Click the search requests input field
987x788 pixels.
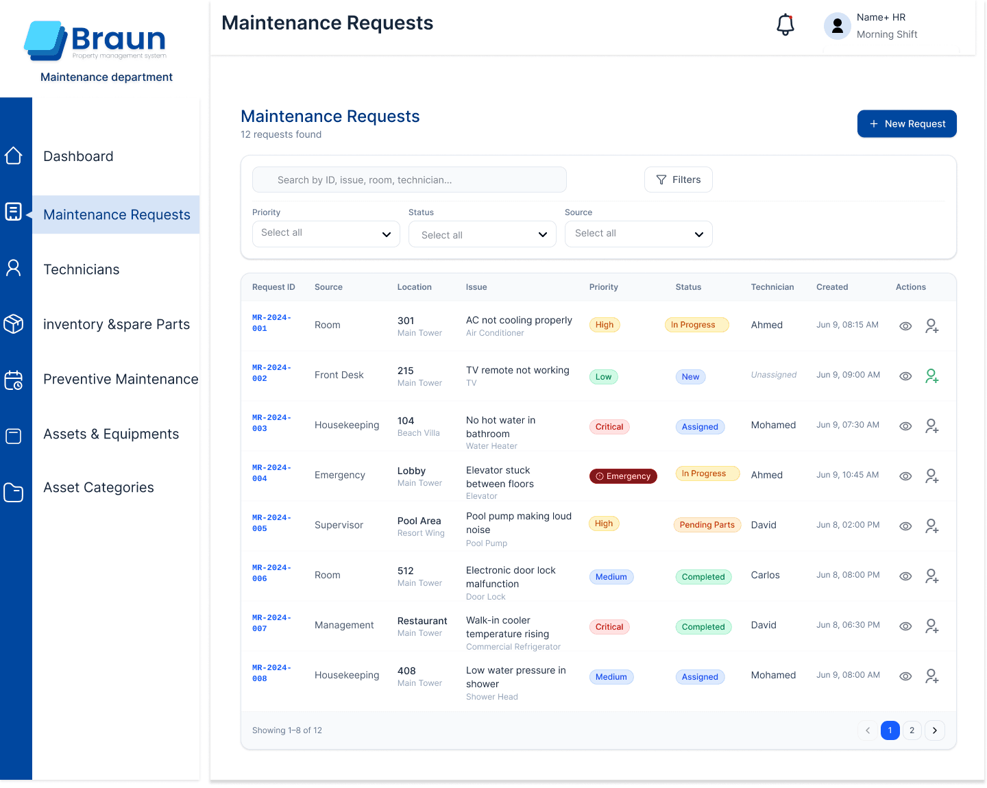[x=409, y=180]
